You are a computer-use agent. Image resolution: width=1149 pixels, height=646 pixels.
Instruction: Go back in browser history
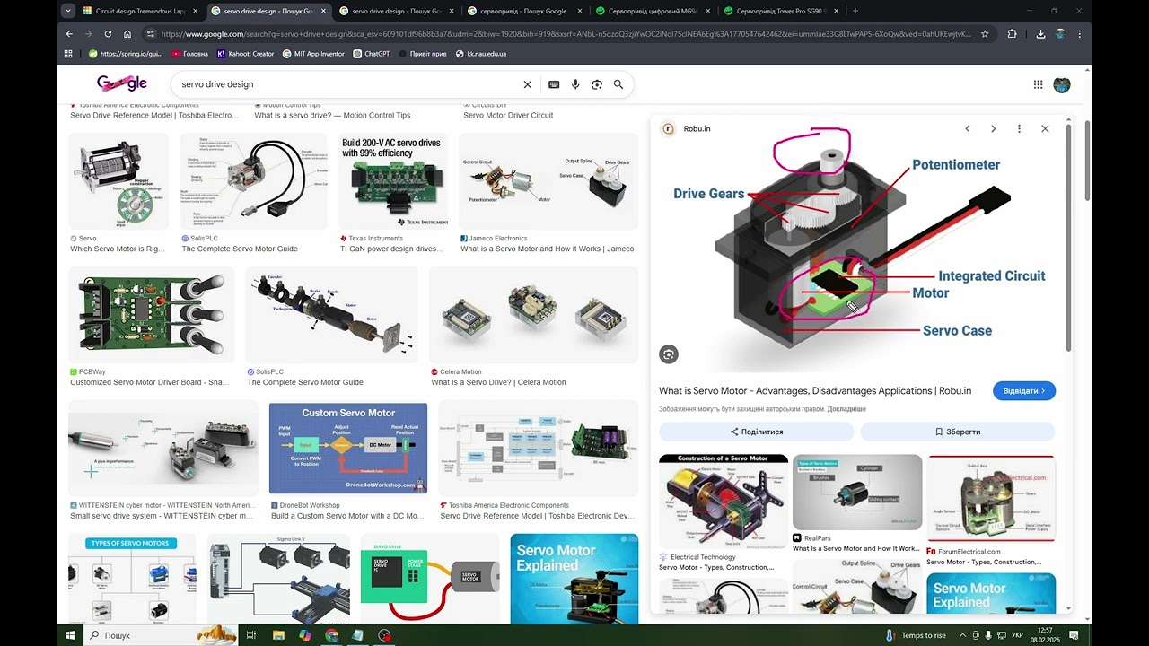[x=69, y=34]
